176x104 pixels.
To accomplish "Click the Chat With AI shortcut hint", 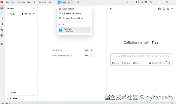I will point(57,50).
